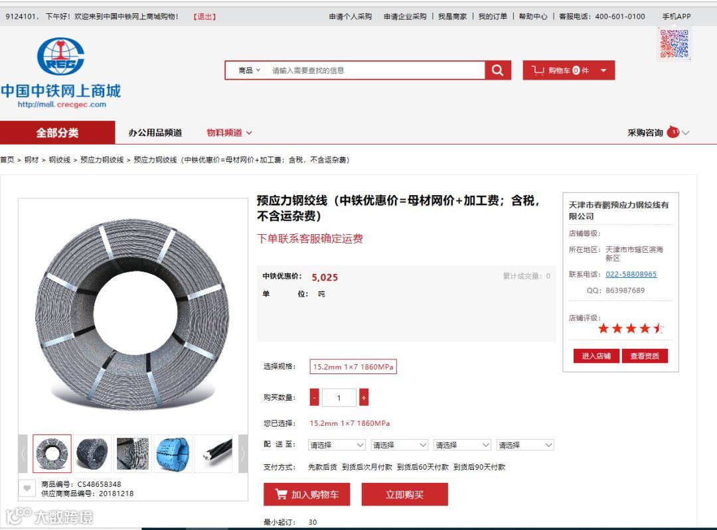This screenshot has height=530, width=717.
Task: Open the 物料频道 menu
Action: [x=229, y=133]
